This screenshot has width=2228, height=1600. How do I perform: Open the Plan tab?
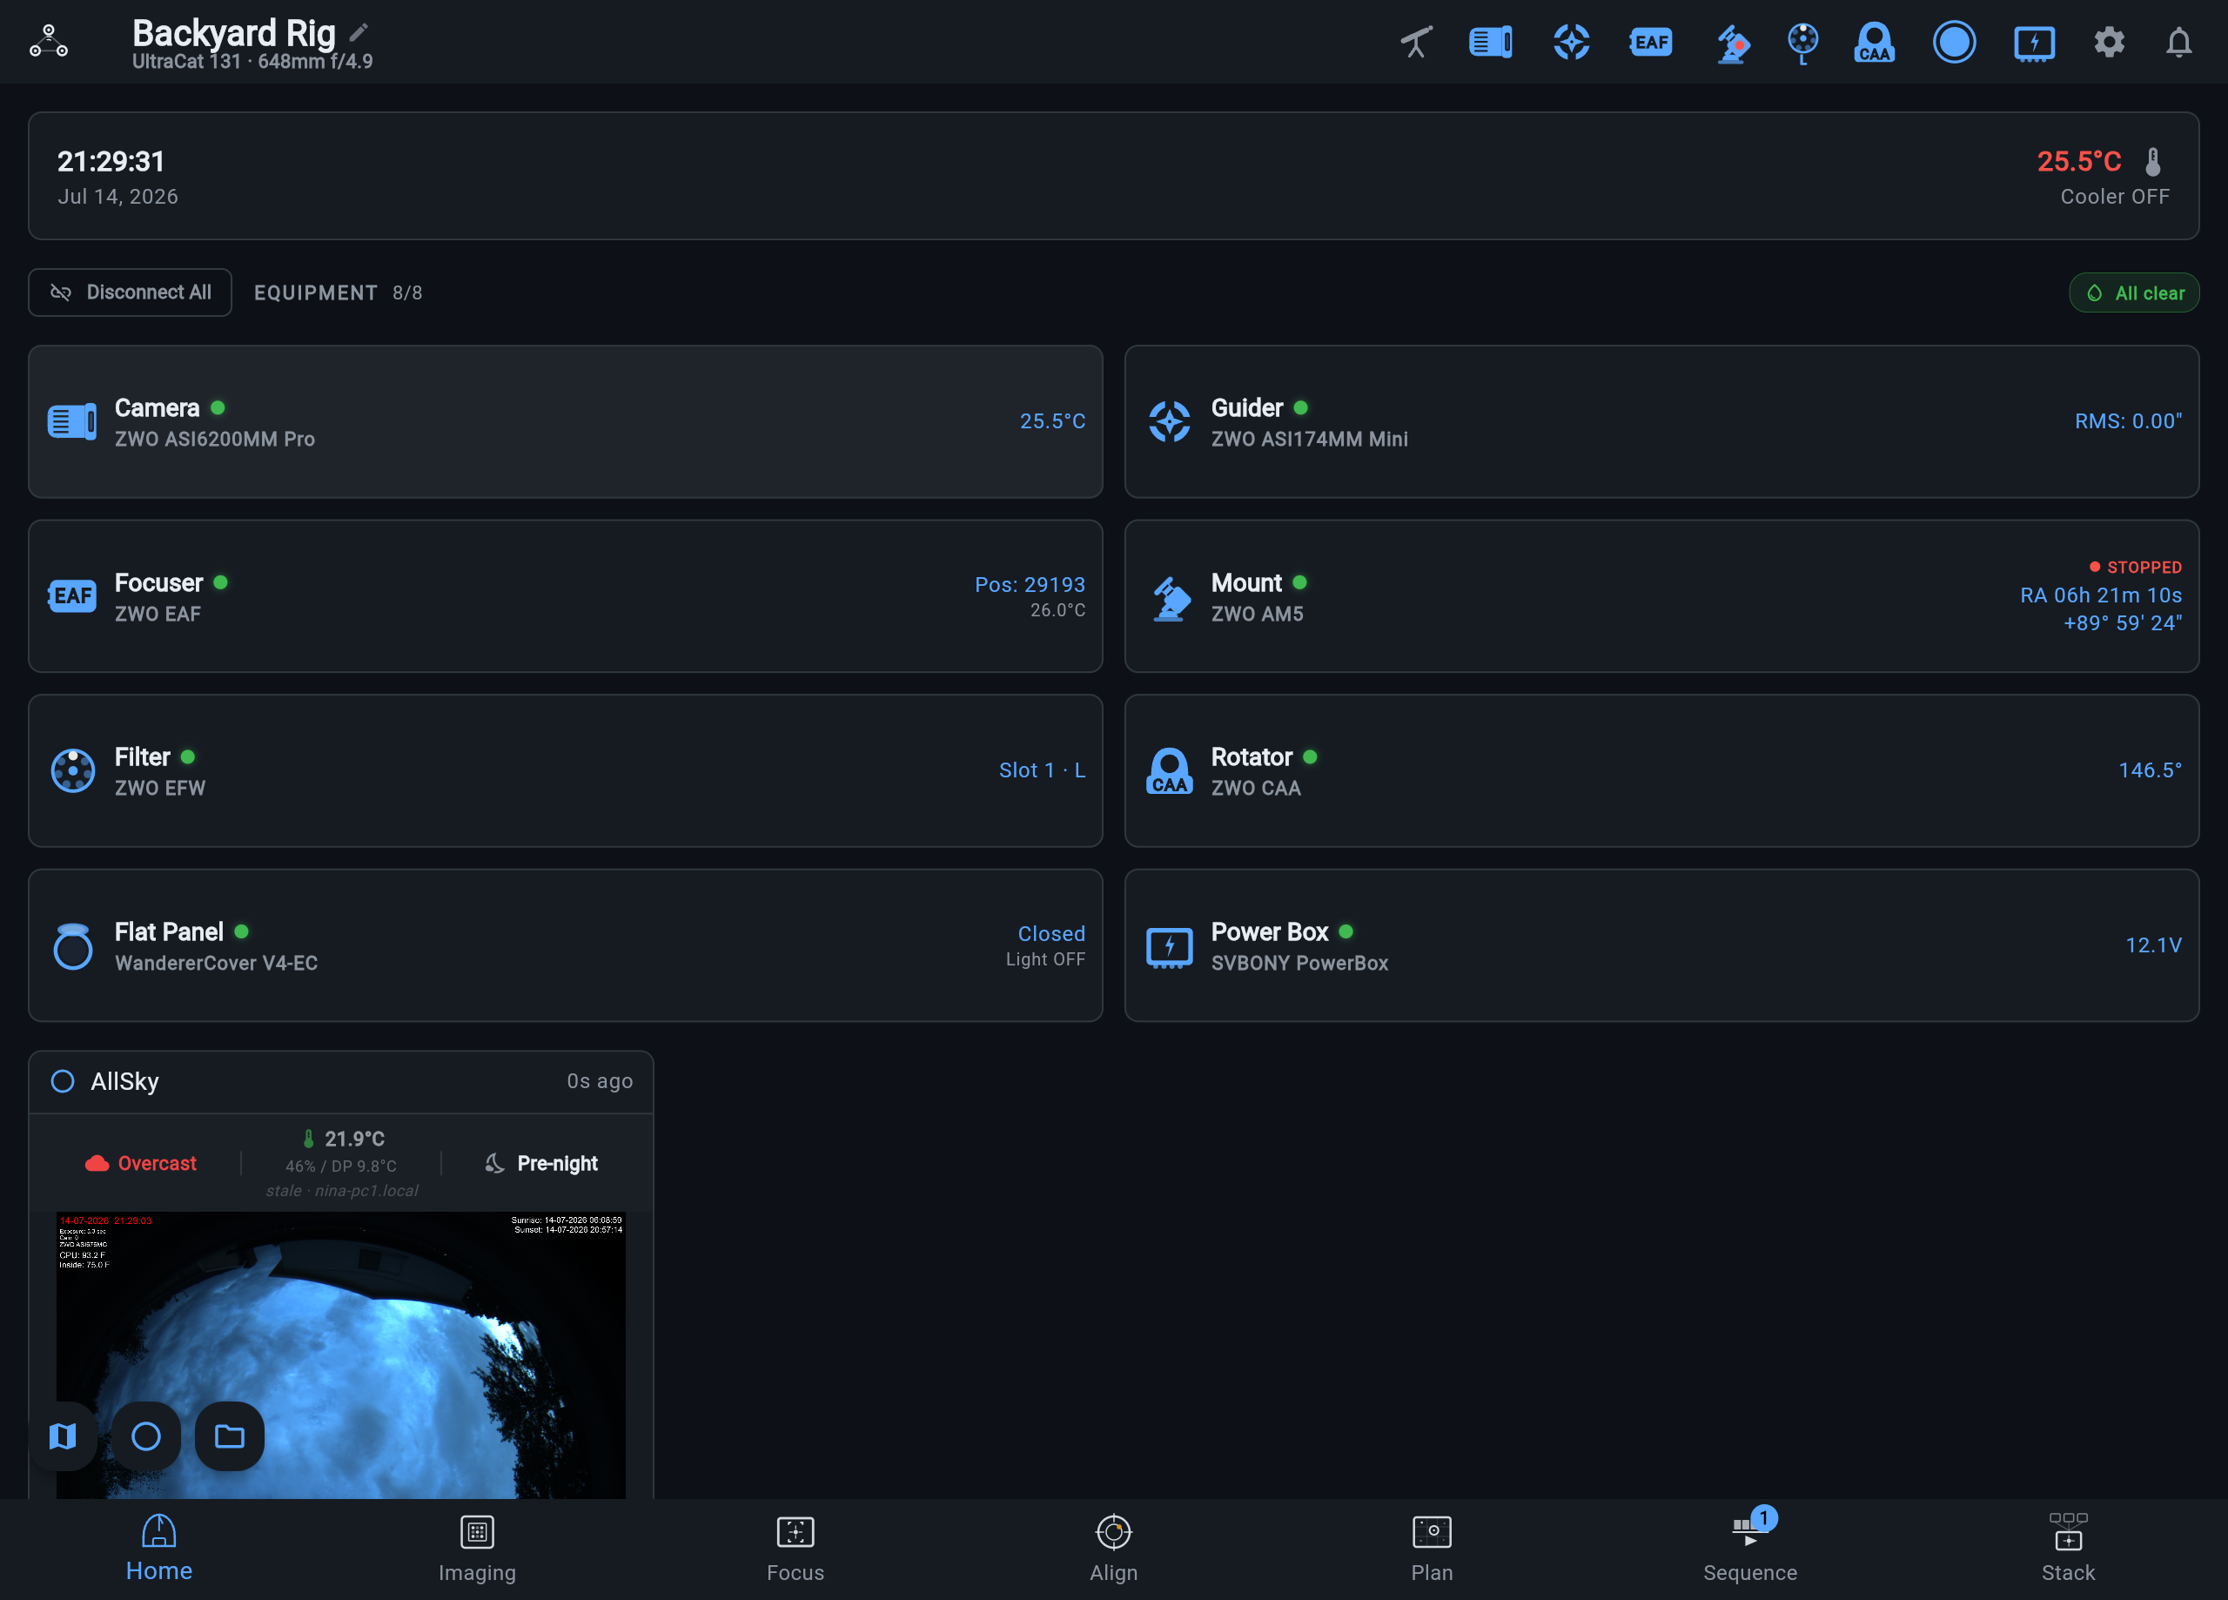point(1433,1548)
